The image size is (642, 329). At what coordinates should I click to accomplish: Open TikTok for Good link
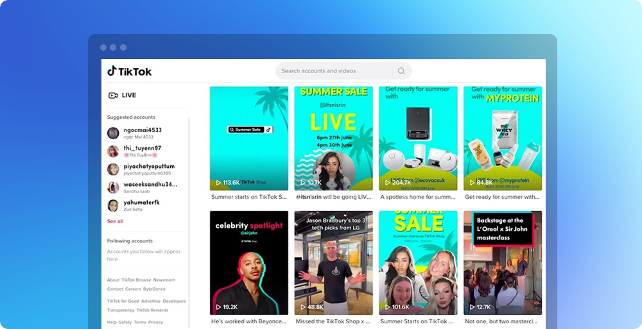pos(123,301)
